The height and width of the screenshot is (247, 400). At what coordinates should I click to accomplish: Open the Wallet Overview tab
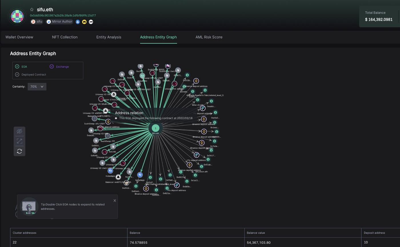tap(19, 37)
